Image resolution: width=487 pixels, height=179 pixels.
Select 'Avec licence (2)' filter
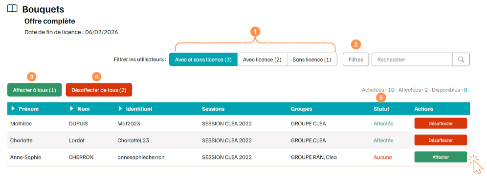[x=262, y=60]
